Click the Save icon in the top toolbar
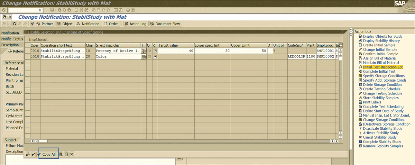The width and height of the screenshot is (415, 165). coord(52,10)
